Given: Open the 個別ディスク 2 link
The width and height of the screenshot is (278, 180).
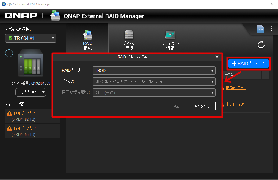Looking at the screenshot, I should coord(25,128).
